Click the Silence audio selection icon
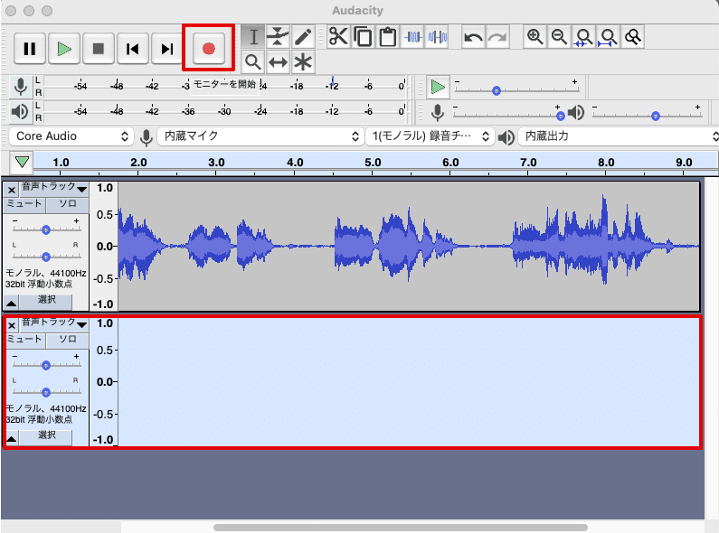Viewport: 719px width, 533px height. pyautogui.click(x=438, y=37)
